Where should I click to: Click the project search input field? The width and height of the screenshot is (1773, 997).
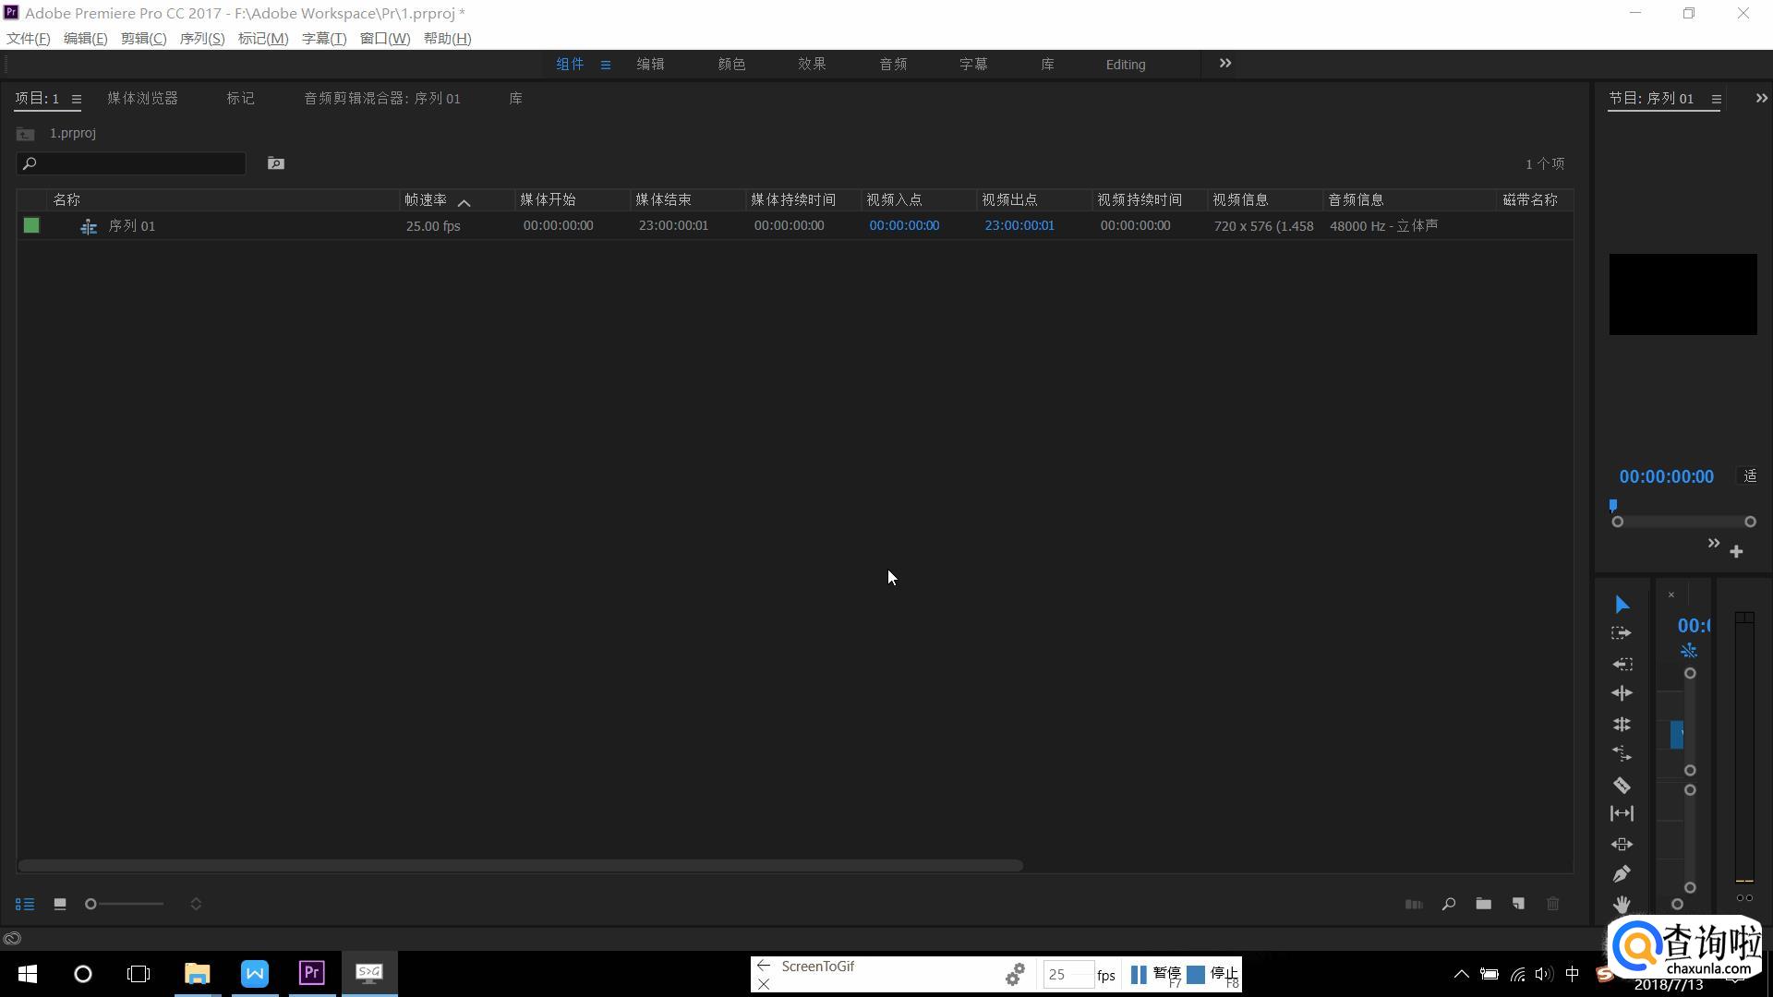[139, 163]
